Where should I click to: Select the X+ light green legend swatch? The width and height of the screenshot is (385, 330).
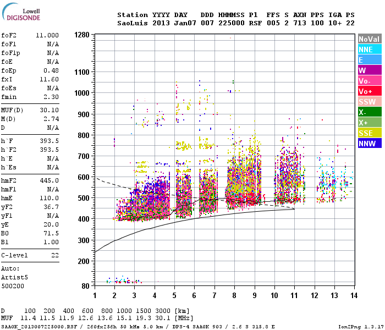click(x=370, y=122)
